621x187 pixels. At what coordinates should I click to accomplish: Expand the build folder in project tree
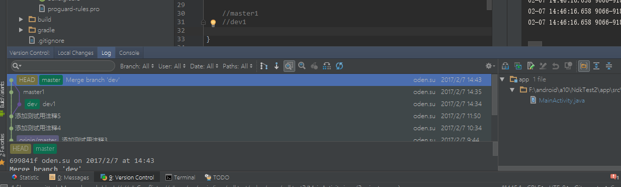coord(21,19)
